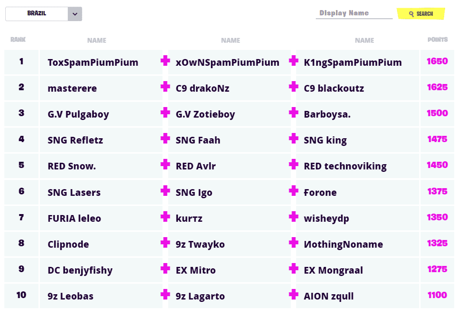Open EX Mongraal player entry
460x312 pixels.
[x=333, y=270]
